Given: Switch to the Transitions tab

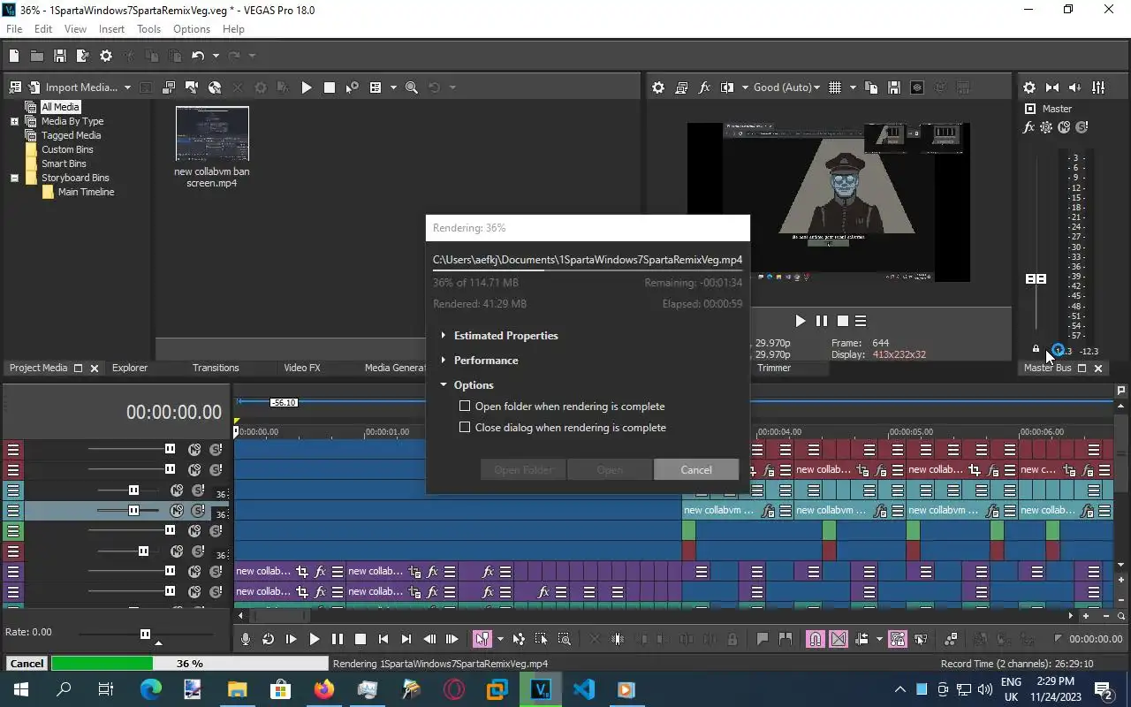Looking at the screenshot, I should click(216, 368).
